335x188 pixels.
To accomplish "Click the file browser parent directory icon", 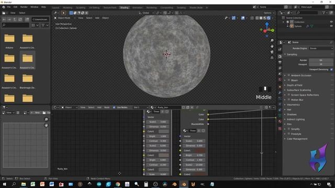I will point(15,19).
